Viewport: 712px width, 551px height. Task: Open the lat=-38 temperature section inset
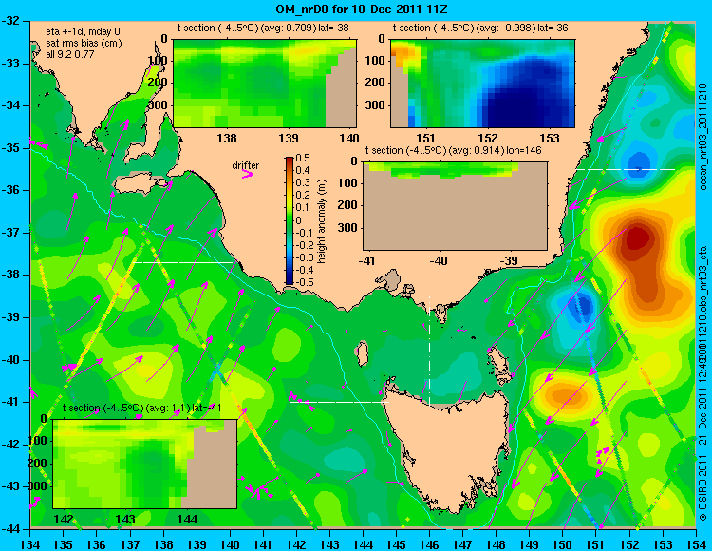[x=265, y=84]
